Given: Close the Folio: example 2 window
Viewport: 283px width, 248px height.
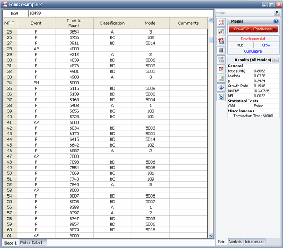Looking at the screenshot, I should tap(279, 4).
